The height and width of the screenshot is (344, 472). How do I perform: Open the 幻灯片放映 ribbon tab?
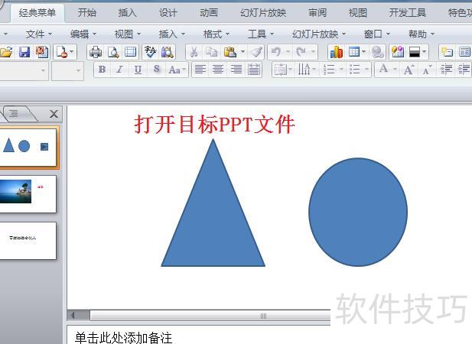click(263, 13)
